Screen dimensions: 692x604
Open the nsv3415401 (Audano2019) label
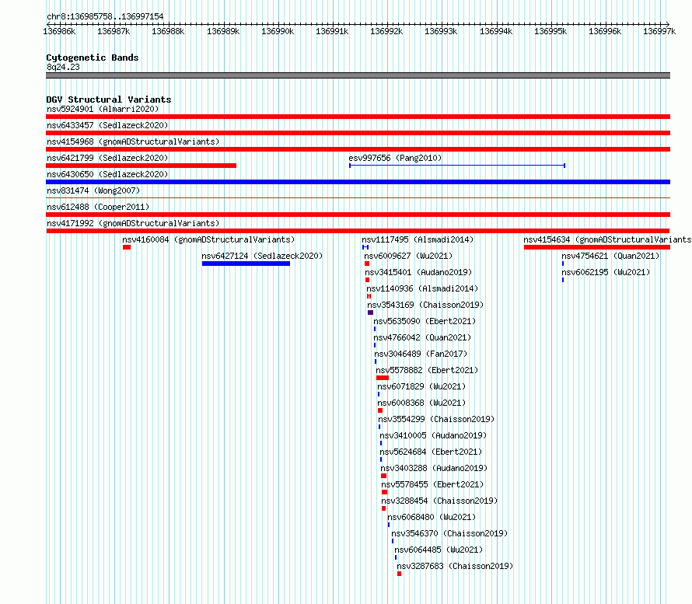(x=418, y=272)
